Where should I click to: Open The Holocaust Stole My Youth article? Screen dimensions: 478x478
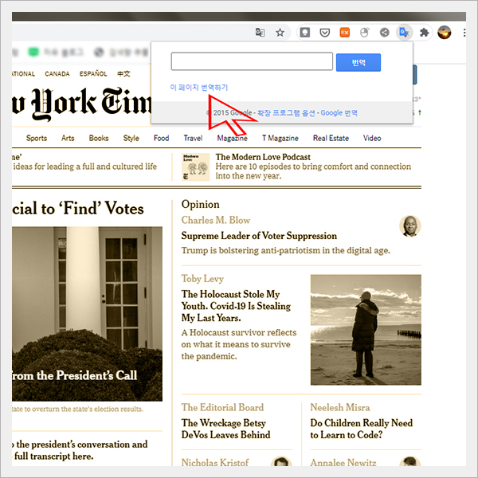pyautogui.click(x=236, y=306)
